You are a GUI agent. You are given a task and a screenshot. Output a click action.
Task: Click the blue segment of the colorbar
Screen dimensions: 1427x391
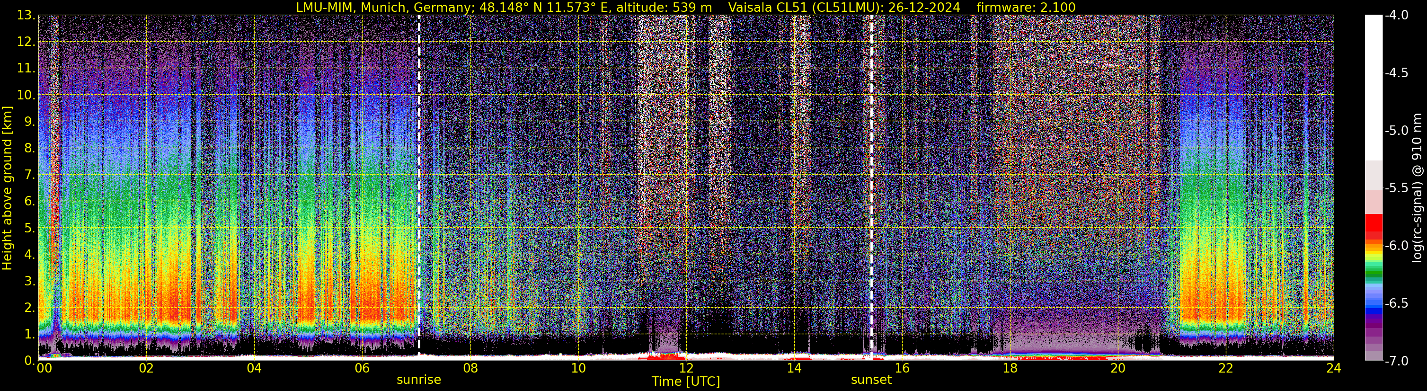[x=1374, y=311]
